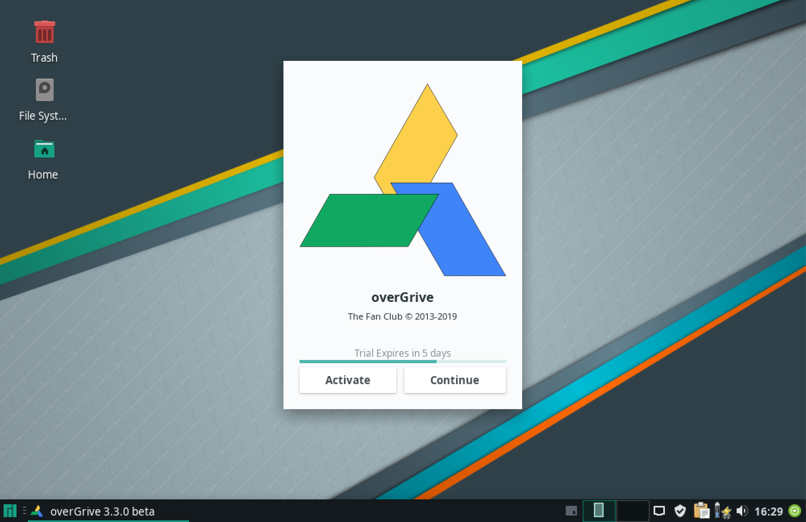
Task: Open the Home folder desktop icon
Action: click(x=43, y=160)
